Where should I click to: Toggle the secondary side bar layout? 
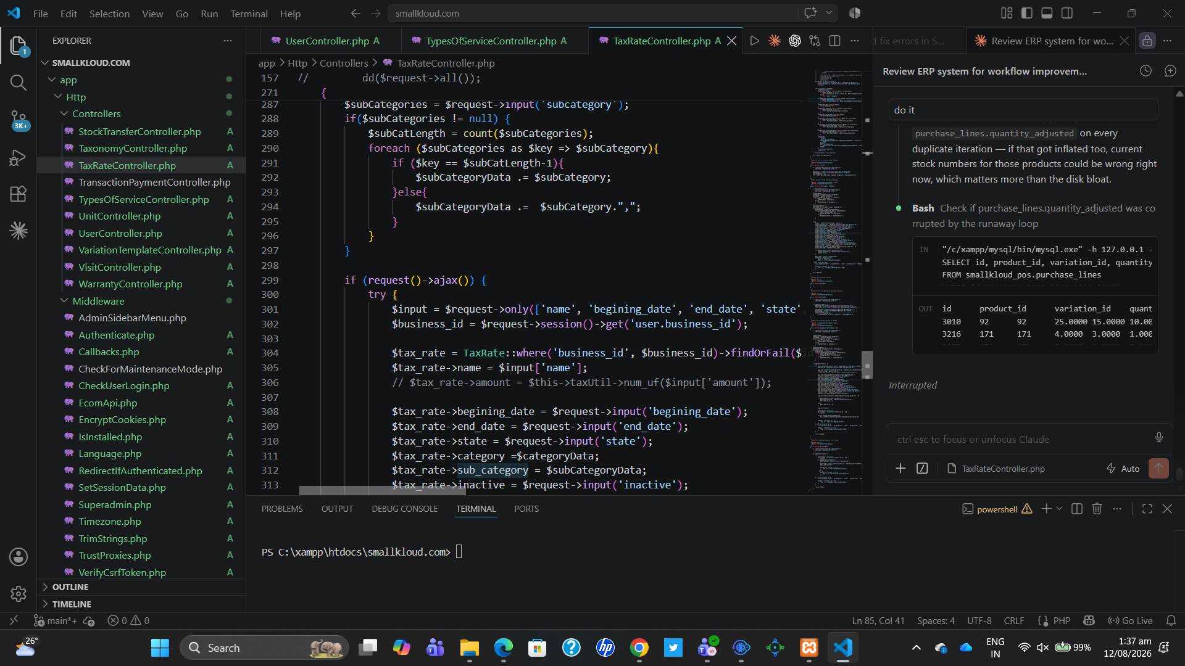click(1066, 13)
